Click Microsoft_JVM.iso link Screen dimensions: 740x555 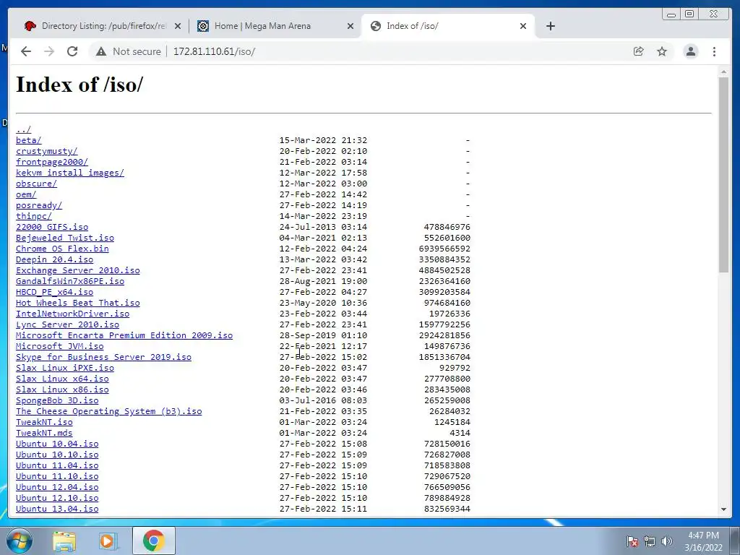tap(59, 346)
